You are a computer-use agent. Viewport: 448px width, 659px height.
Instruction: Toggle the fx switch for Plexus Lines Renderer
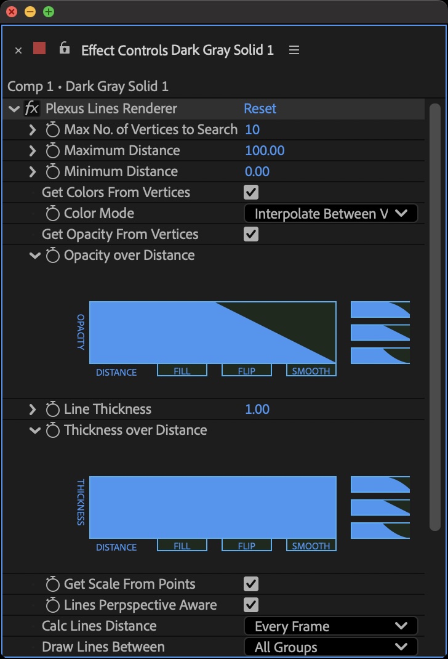pyautogui.click(x=32, y=108)
